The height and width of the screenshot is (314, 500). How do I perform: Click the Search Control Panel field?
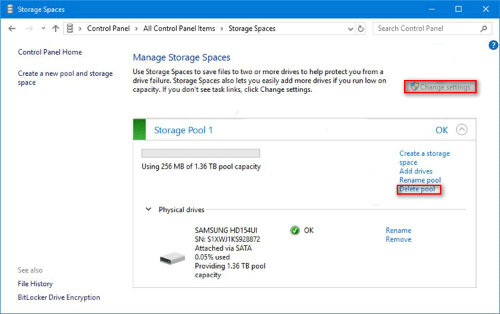tap(425, 29)
